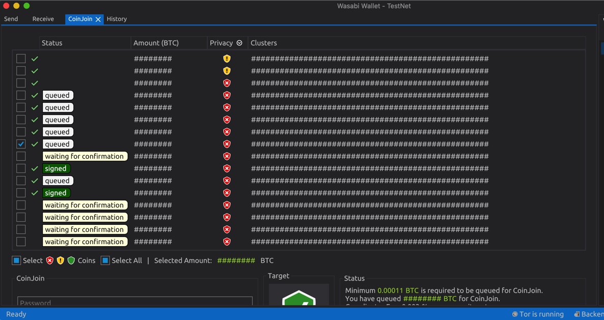This screenshot has height=320, width=604.
Task: Click the green shield icon in the Select filter bar
Action: (71, 260)
